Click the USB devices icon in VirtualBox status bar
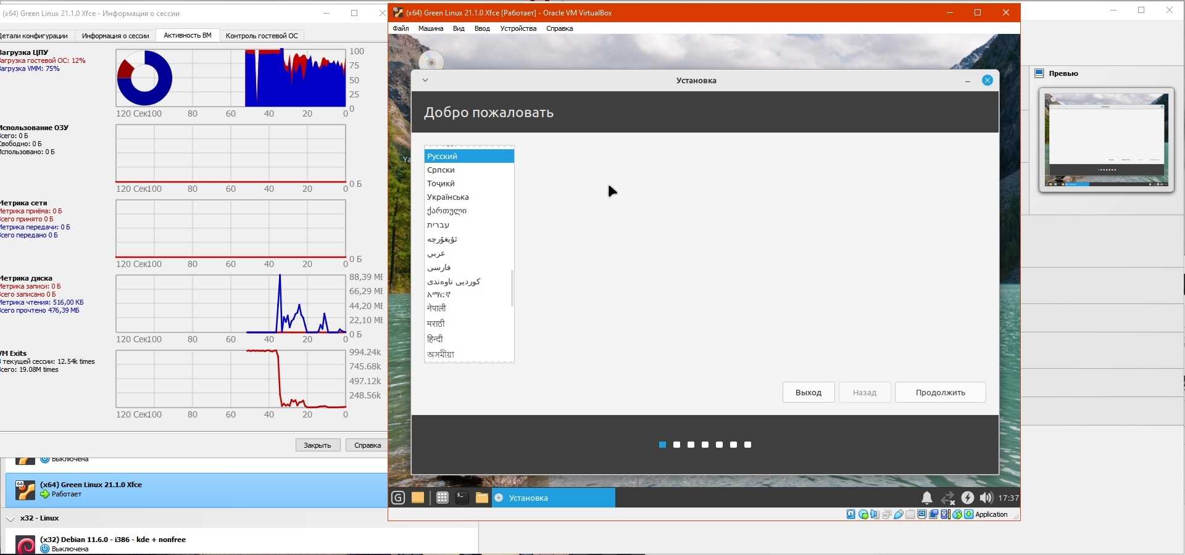Viewport: 1185px width, 555px height. (x=899, y=514)
